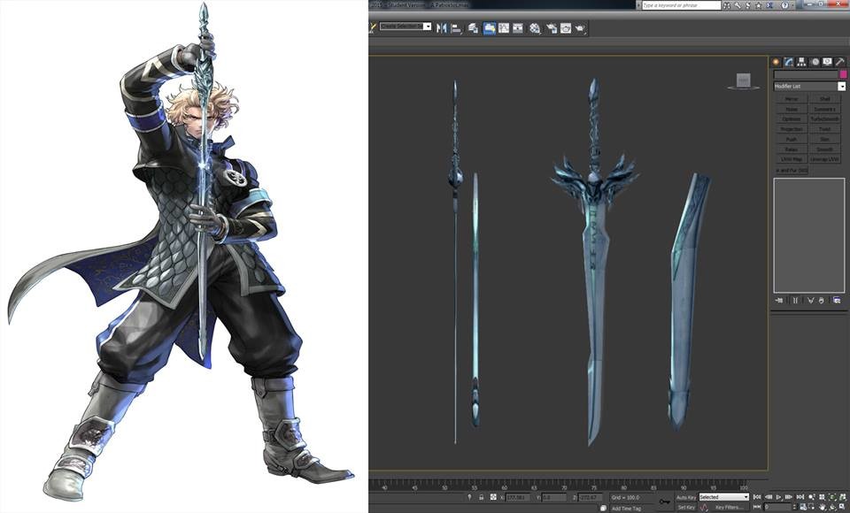This screenshot has height=513, width=850.
Task: Click the Key Filters button
Action: pos(728,506)
